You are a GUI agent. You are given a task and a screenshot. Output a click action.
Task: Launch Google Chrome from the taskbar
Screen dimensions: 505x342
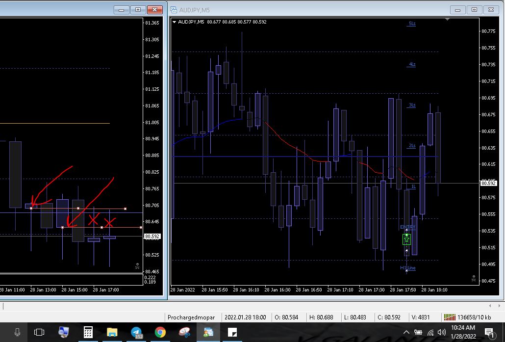pos(160,333)
